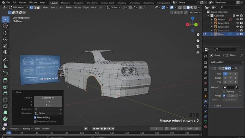Select the Rotate tool
Screen dimensions: 245x138
(5, 39)
